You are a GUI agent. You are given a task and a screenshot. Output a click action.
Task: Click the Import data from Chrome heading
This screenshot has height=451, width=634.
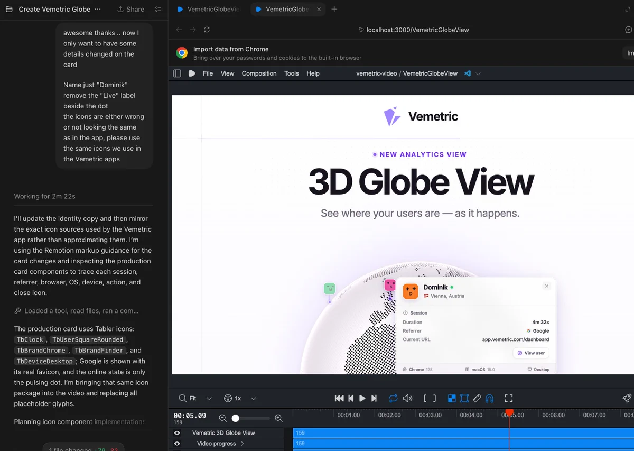(231, 49)
